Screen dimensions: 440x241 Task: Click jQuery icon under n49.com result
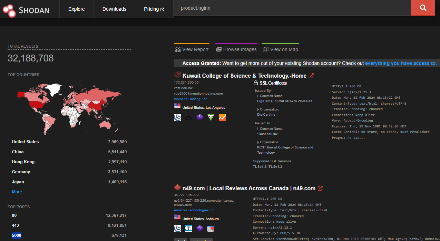pyautogui.click(x=177, y=228)
